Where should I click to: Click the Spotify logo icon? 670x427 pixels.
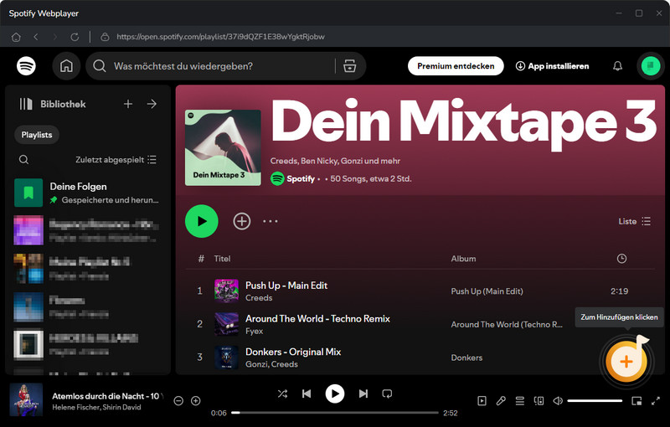pos(26,66)
